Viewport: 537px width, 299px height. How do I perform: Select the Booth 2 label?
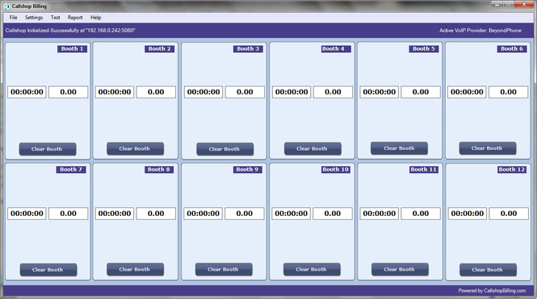point(160,49)
